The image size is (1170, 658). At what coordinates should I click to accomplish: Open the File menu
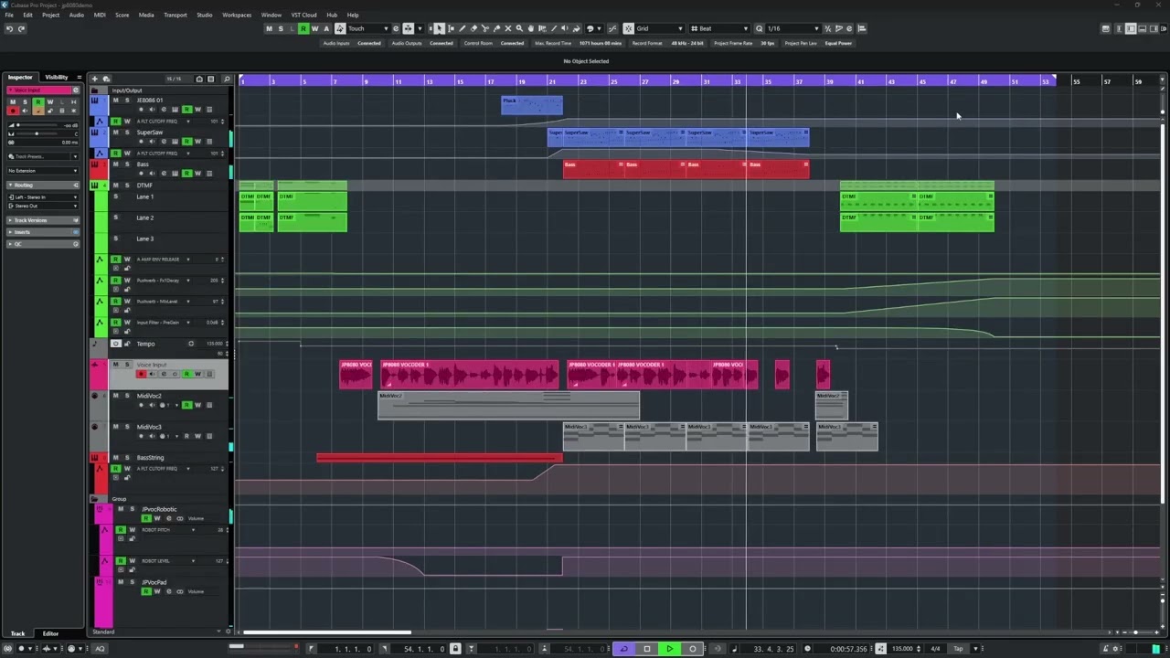tap(9, 15)
